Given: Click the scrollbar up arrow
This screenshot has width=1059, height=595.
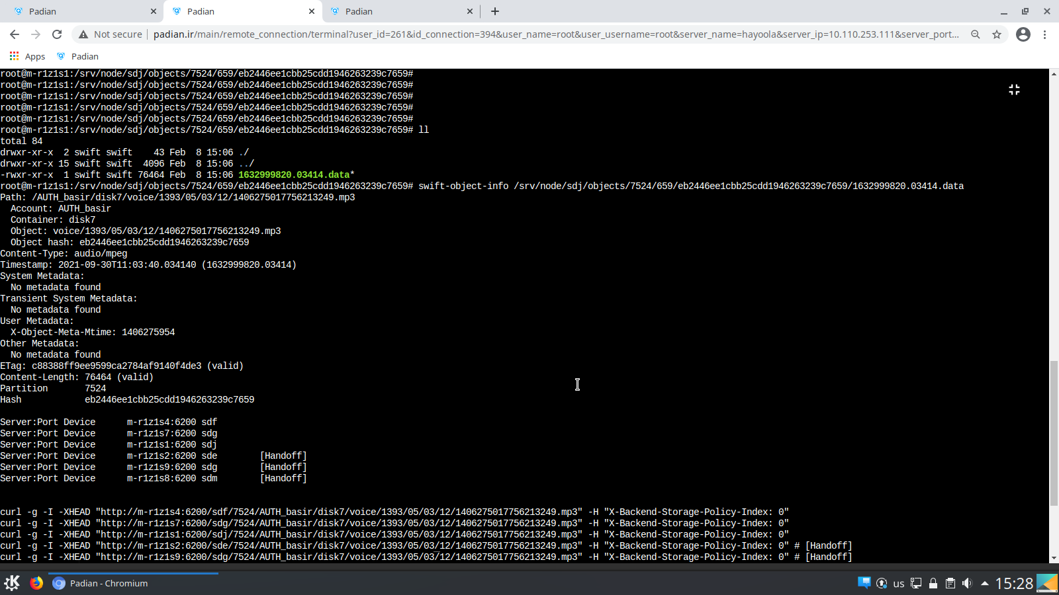Looking at the screenshot, I should [1054, 73].
